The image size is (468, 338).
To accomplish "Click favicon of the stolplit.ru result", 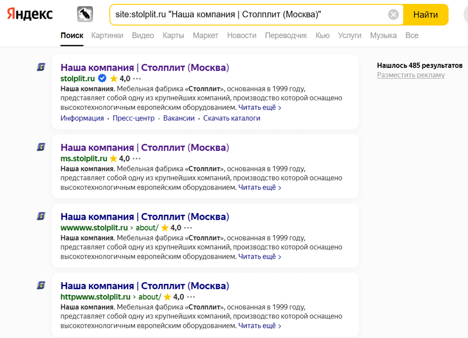I will (x=41, y=67).
